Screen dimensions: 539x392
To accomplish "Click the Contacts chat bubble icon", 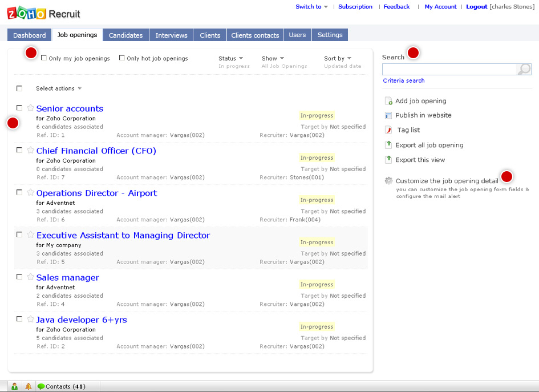I will point(41,386).
